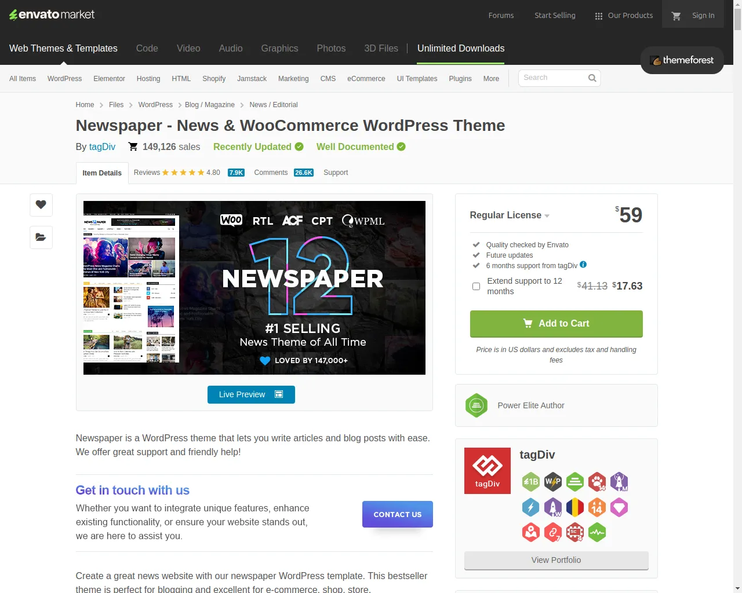This screenshot has height=593, width=742.
Task: Click the Add to Cart button
Action: pyautogui.click(x=556, y=324)
